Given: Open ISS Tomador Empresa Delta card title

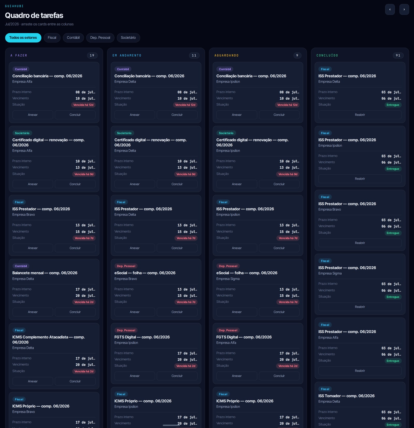Looking at the screenshot, I should (346, 396).
